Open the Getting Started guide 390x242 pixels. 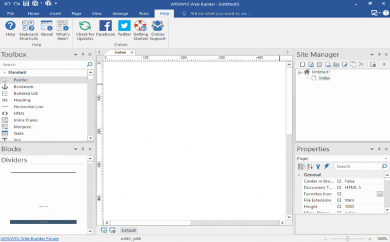coord(140,31)
